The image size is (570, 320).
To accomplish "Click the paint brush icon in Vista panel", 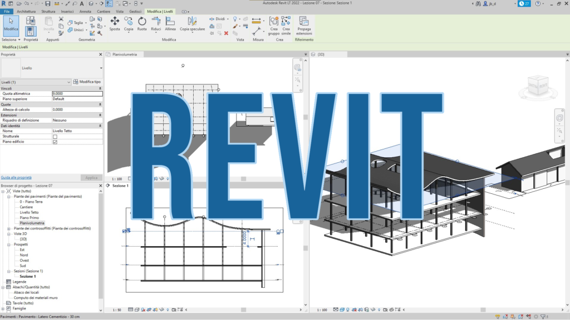I will [235, 26].
